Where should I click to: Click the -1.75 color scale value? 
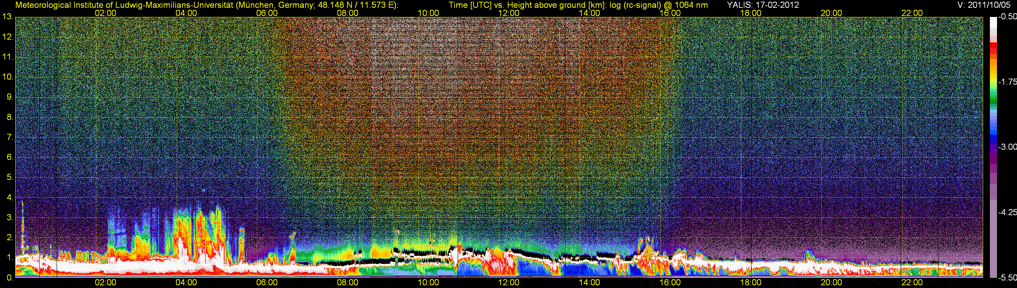point(1007,82)
